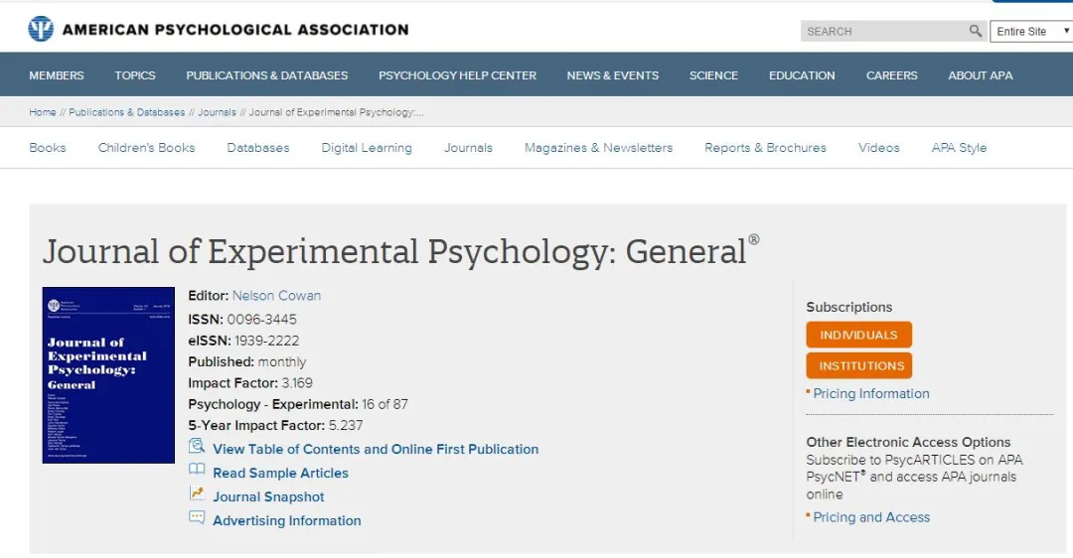Open the TOPICS menu
The image size is (1073, 558).
(x=135, y=75)
